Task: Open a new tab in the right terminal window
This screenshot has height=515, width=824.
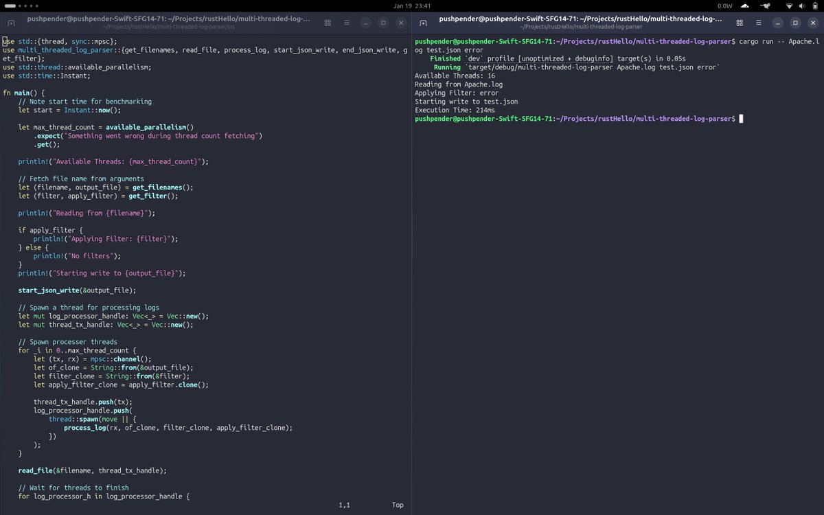Action: click(424, 23)
